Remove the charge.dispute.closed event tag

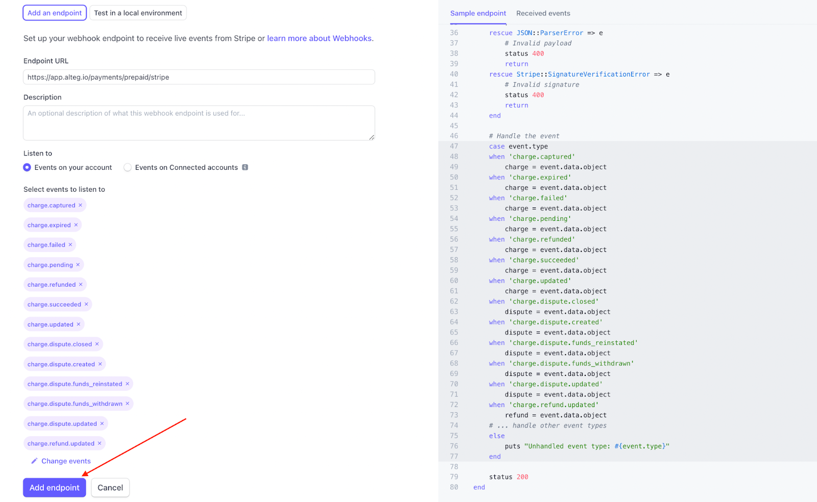pyautogui.click(x=97, y=344)
